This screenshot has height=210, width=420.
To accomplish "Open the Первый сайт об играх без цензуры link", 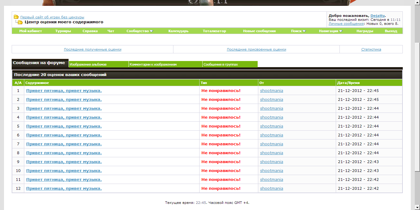I will [52, 17].
